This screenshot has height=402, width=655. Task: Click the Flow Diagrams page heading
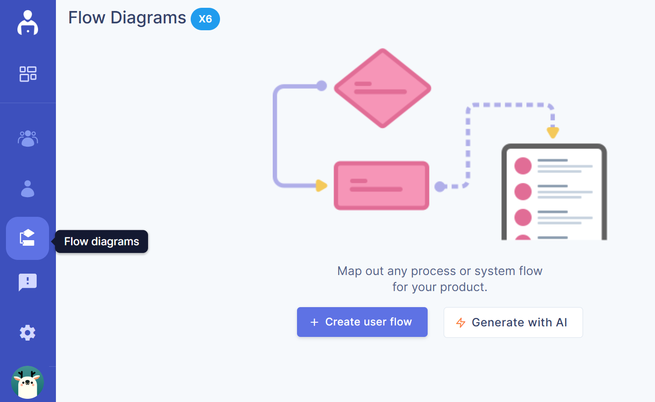[x=127, y=17]
